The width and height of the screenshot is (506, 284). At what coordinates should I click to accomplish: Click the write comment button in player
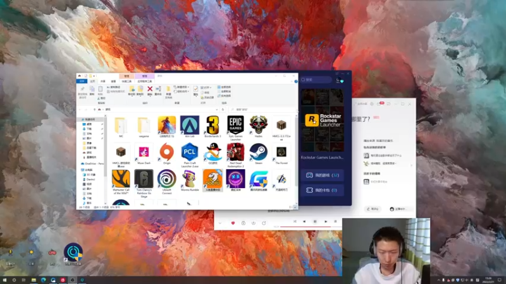373,209
